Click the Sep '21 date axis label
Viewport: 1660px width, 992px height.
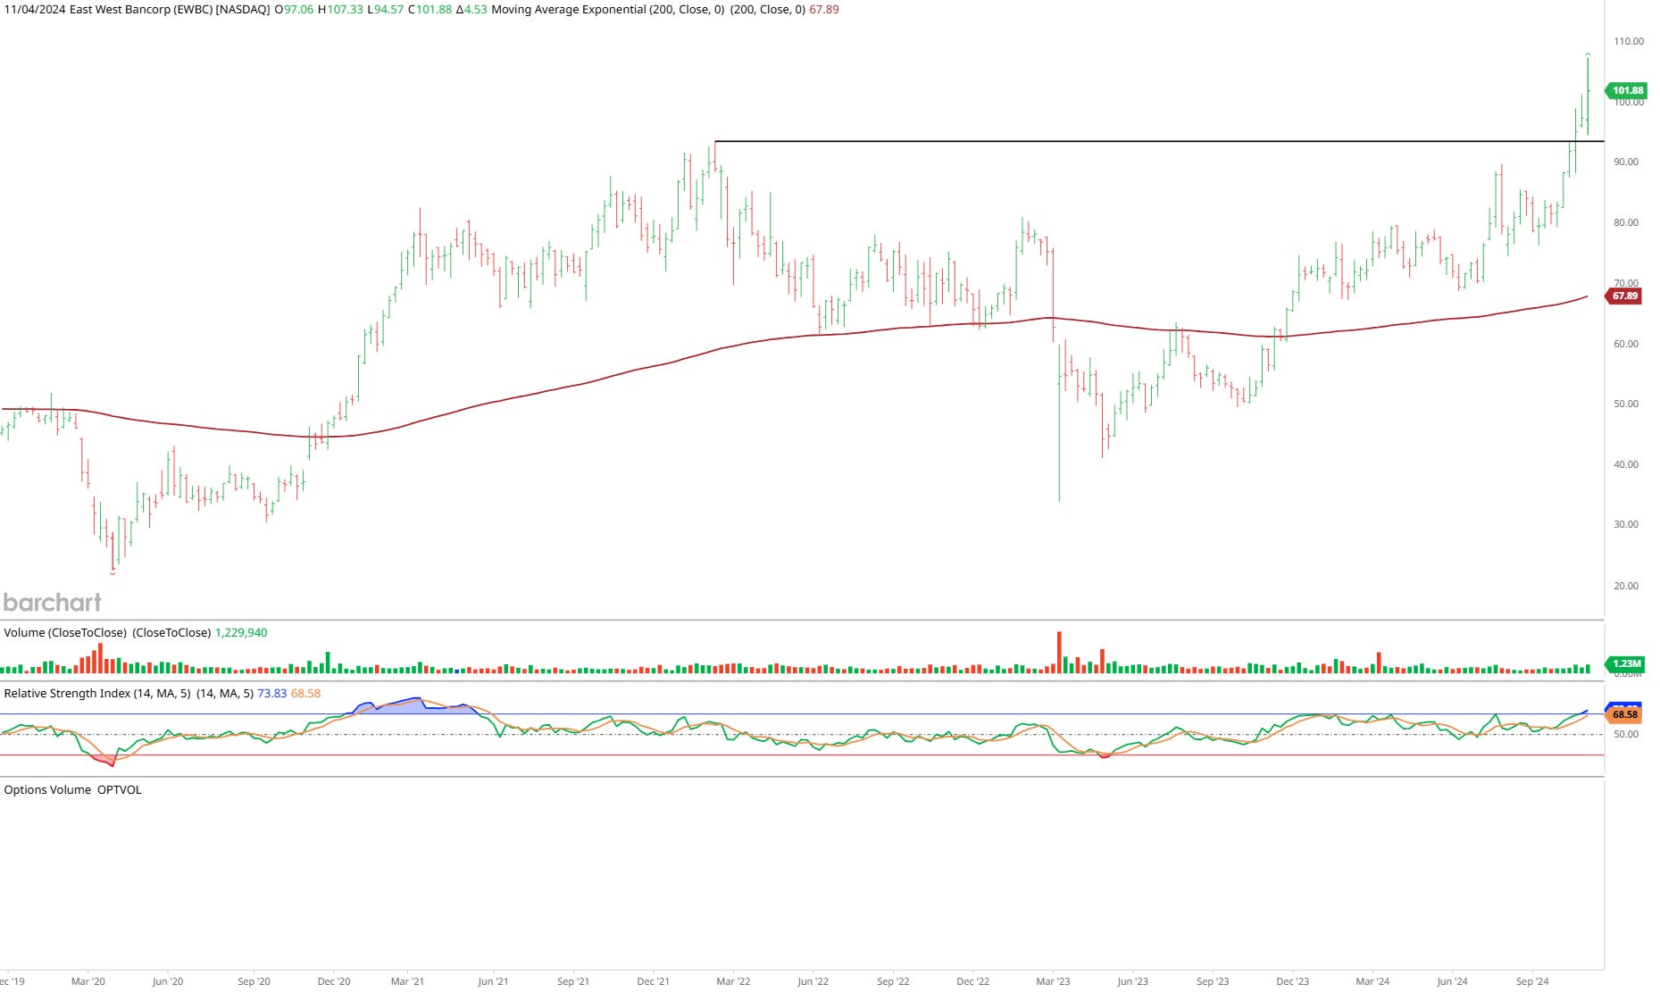click(572, 981)
